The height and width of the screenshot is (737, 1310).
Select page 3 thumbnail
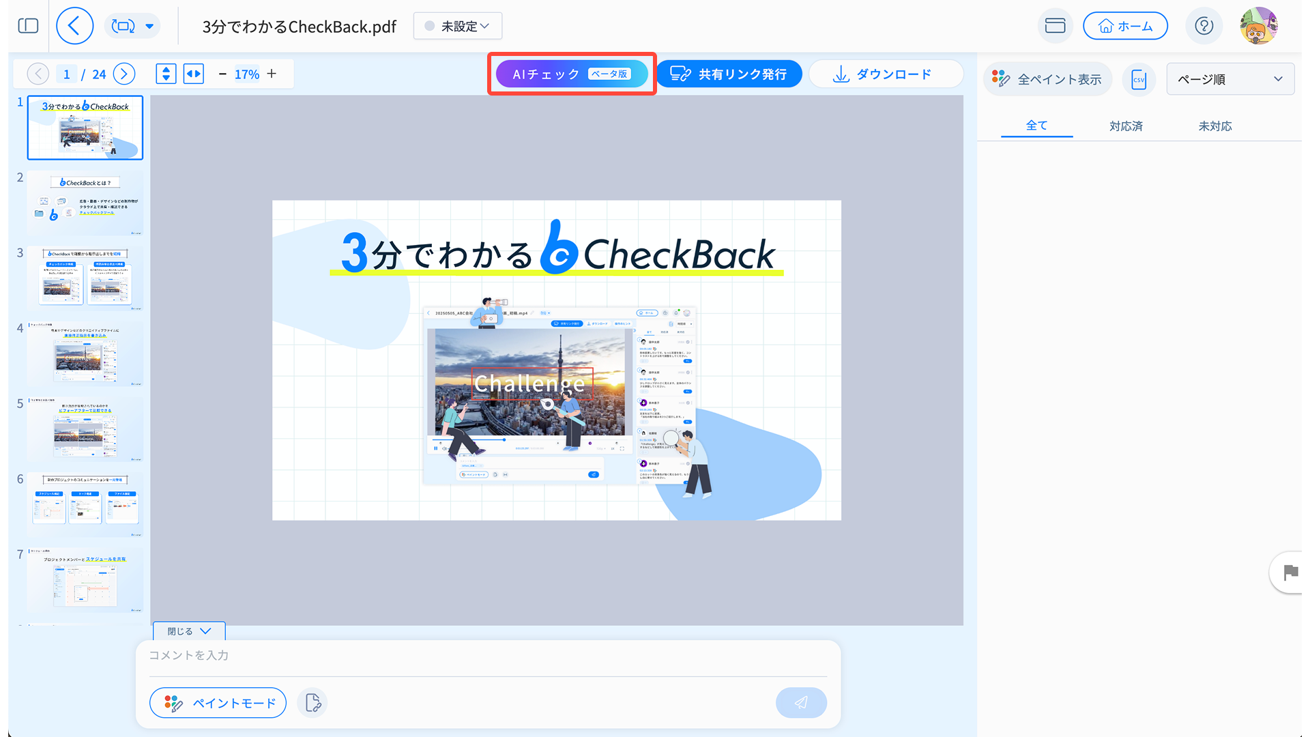(x=85, y=278)
